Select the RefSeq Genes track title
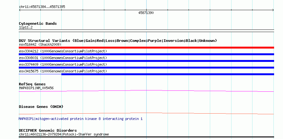Image resolution: width=283 pixels, height=139 pixels. coord(32,84)
